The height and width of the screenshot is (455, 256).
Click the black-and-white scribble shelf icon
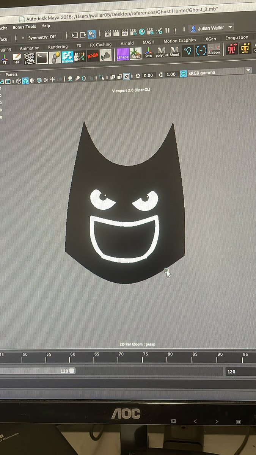(29, 58)
